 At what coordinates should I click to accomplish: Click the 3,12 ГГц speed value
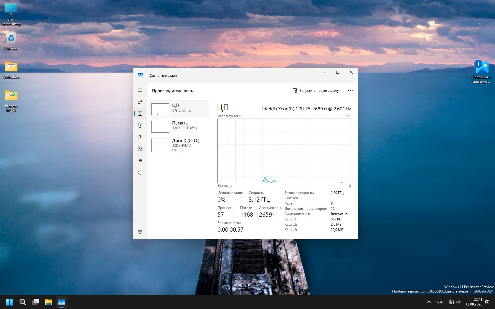[x=259, y=200]
